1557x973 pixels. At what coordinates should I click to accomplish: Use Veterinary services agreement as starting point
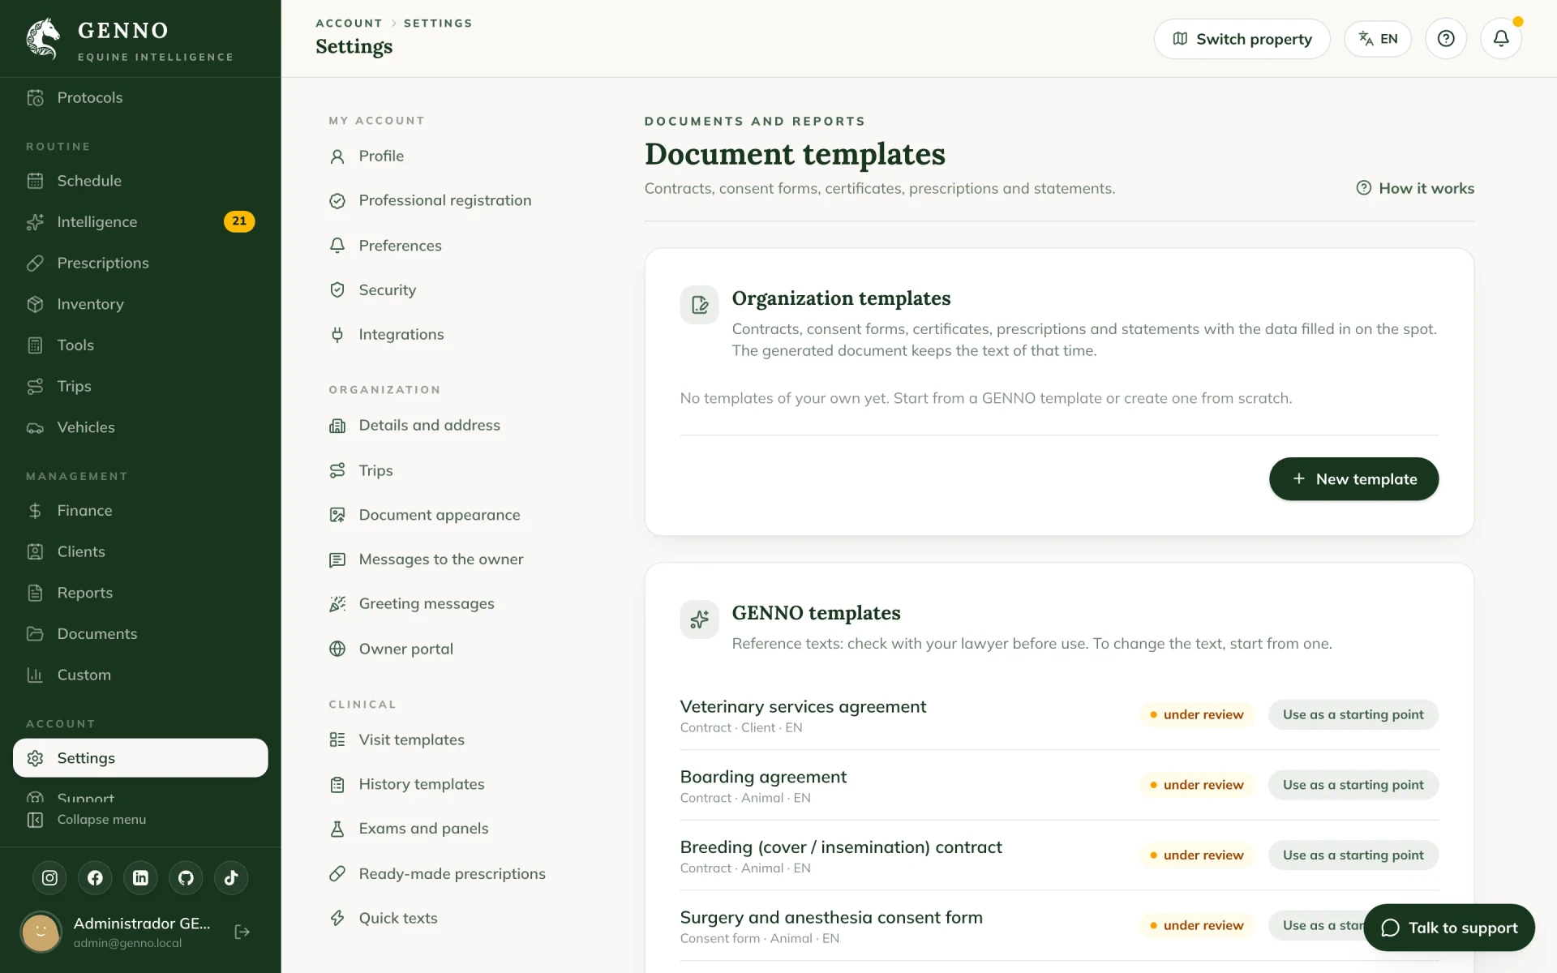pyautogui.click(x=1353, y=714)
